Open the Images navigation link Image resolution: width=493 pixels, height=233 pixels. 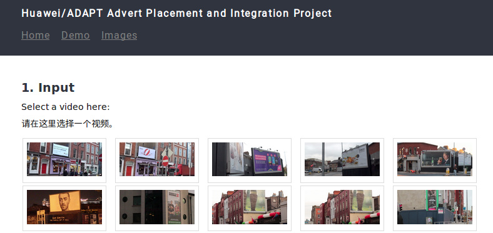119,35
